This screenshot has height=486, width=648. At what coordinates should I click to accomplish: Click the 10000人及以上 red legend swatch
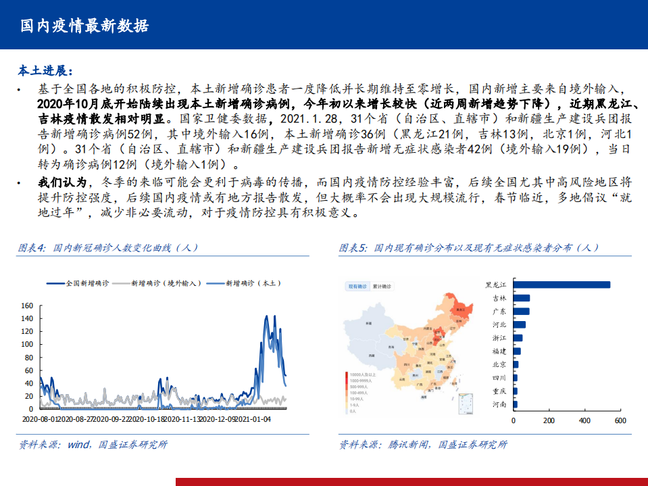[347, 374]
